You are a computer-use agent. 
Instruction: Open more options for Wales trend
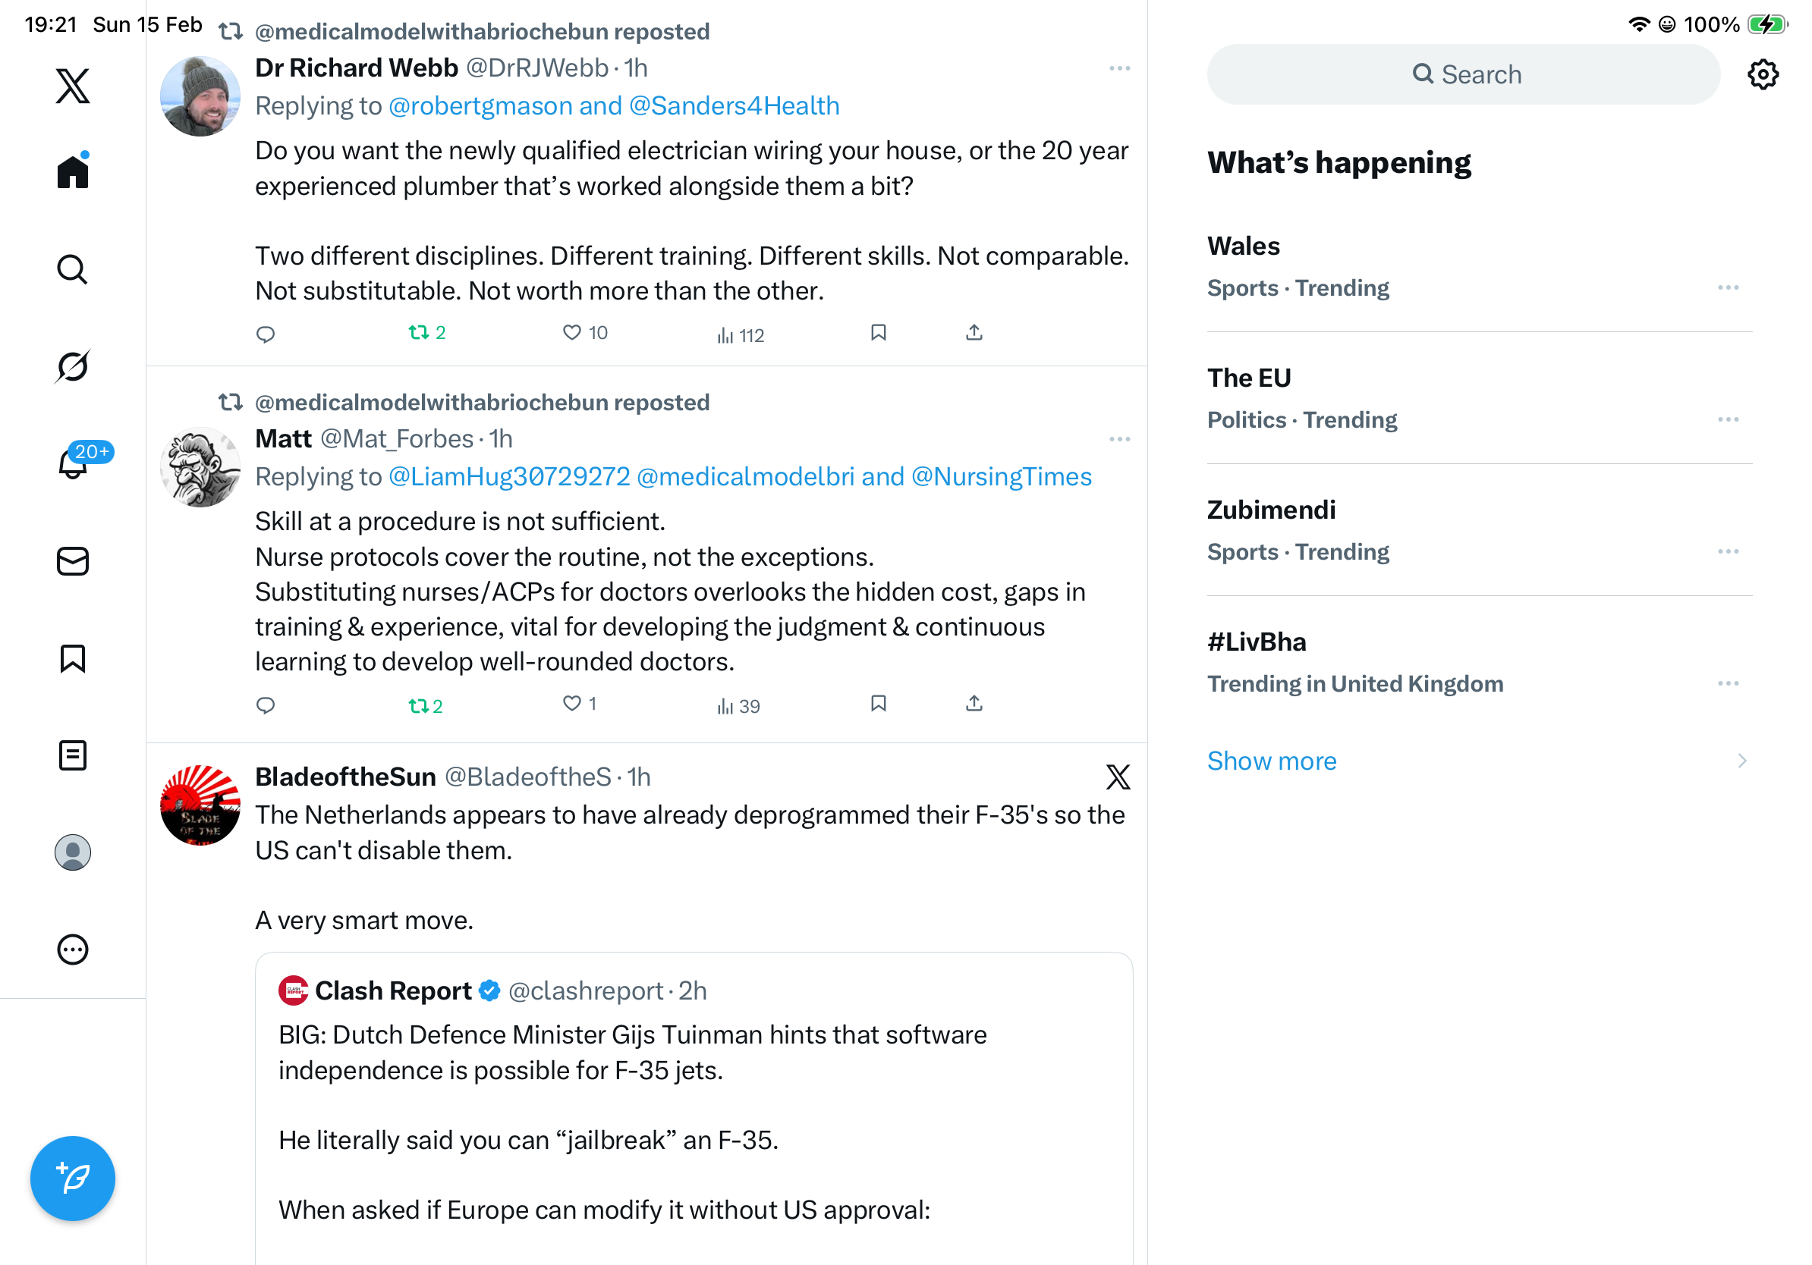tap(1728, 288)
